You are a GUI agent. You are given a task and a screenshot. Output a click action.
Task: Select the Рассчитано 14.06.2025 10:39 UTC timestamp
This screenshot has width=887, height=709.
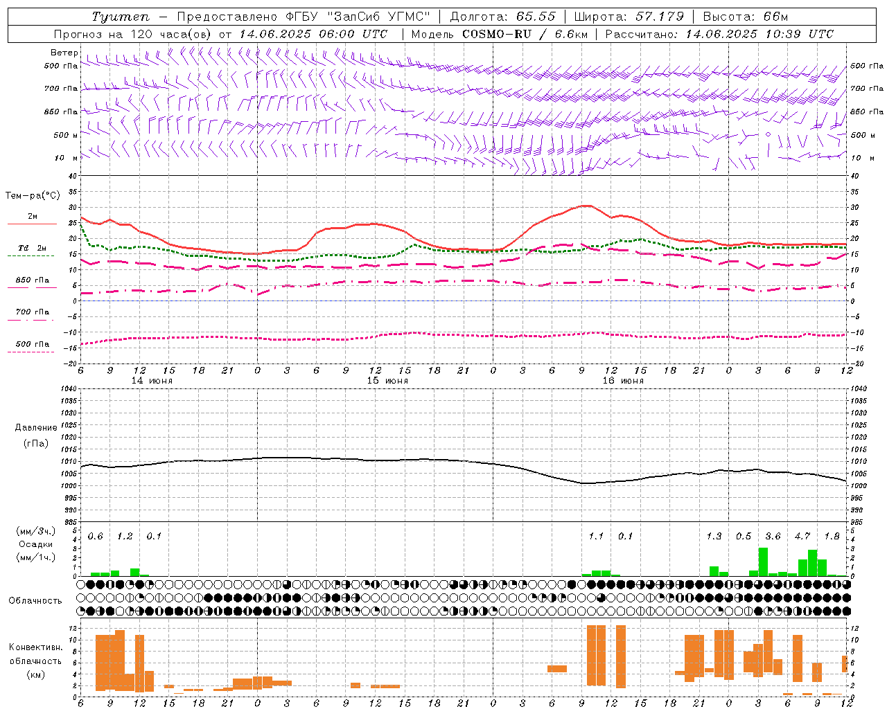(719, 34)
